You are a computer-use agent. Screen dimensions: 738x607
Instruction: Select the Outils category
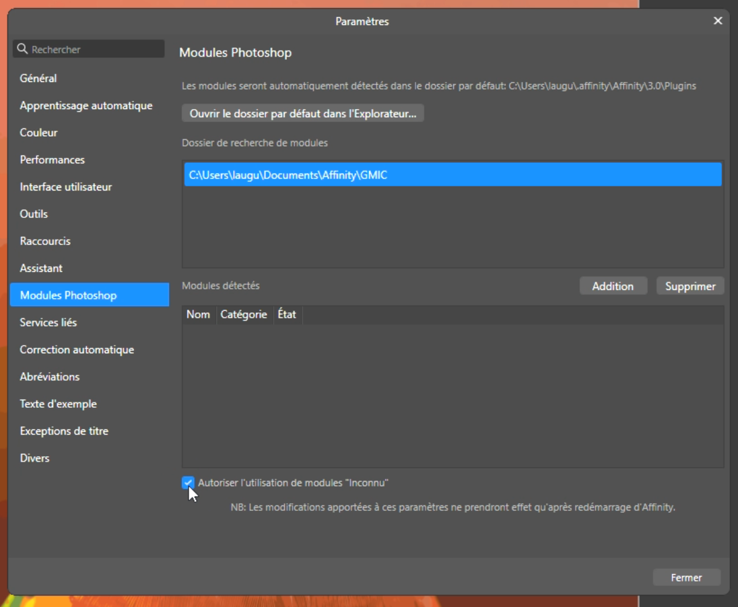pos(34,214)
